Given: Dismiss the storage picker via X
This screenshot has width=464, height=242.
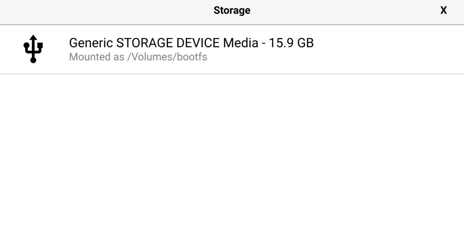Looking at the screenshot, I should (443, 11).
